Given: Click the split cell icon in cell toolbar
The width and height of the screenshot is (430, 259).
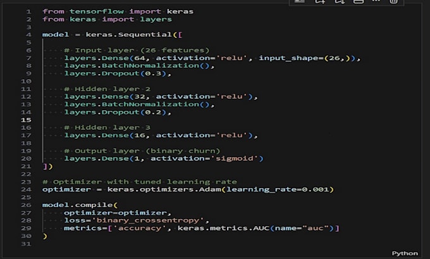Looking at the screenshot, I should (x=358, y=1).
